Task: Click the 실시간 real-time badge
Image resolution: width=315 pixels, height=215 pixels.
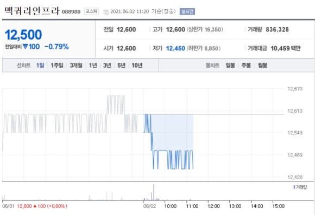Action: [x=187, y=11]
